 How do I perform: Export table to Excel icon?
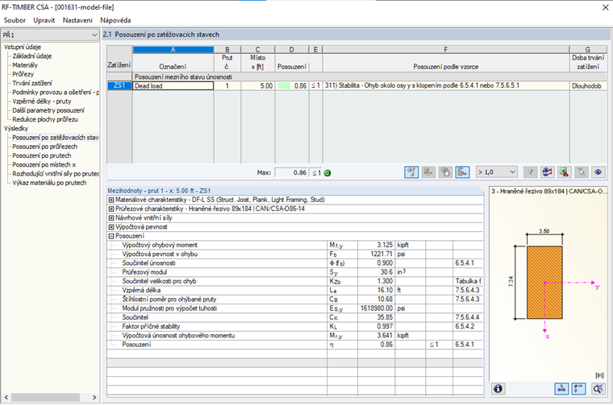[x=564, y=172]
